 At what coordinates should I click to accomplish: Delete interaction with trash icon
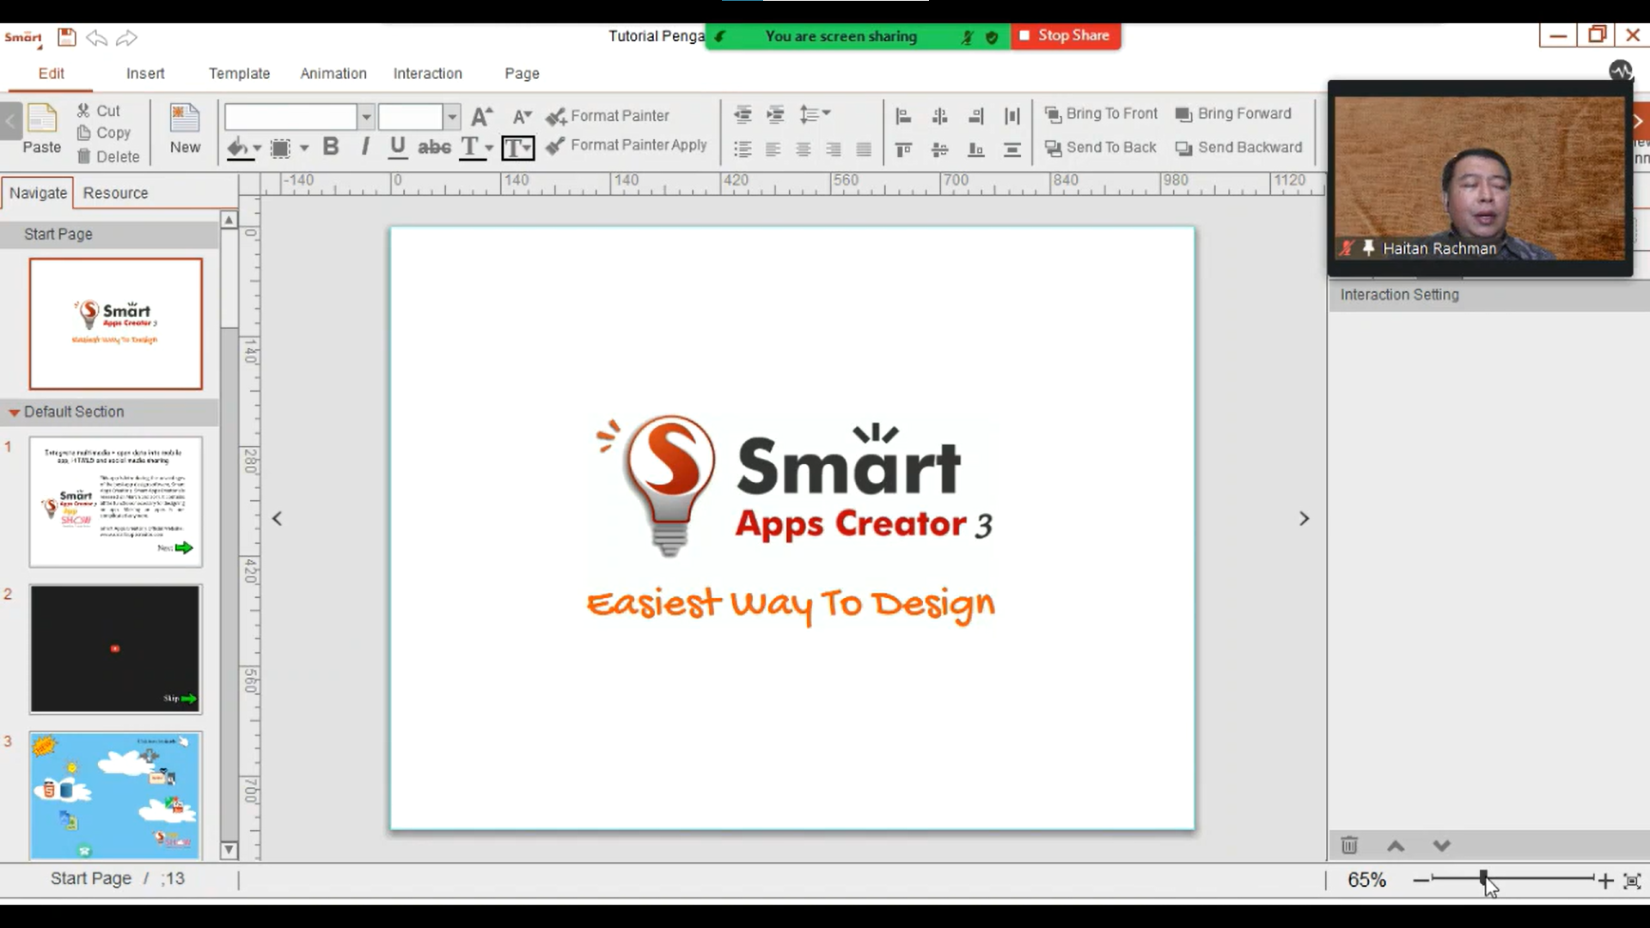pos(1349,846)
